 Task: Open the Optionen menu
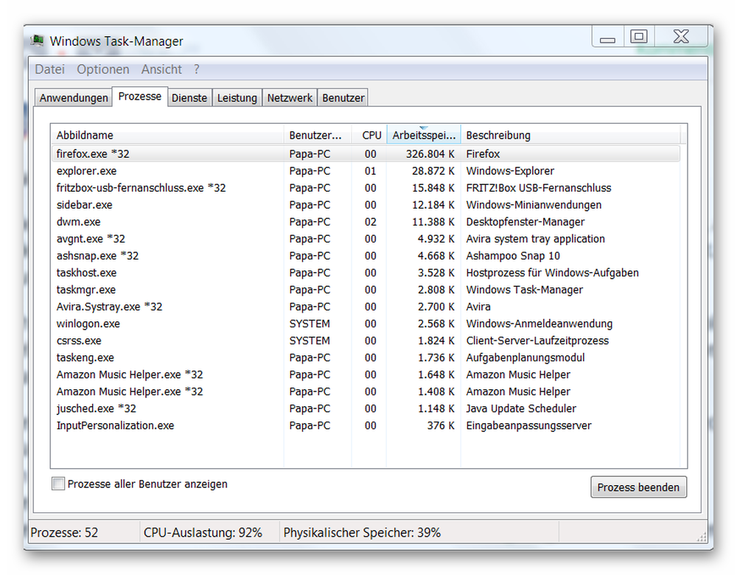pos(103,69)
